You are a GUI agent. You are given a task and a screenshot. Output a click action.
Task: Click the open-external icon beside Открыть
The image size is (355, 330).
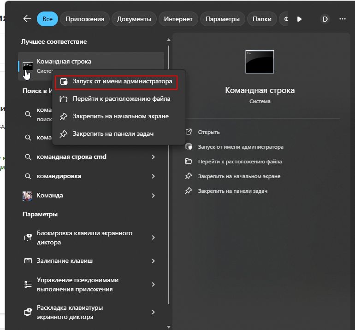[189, 132]
